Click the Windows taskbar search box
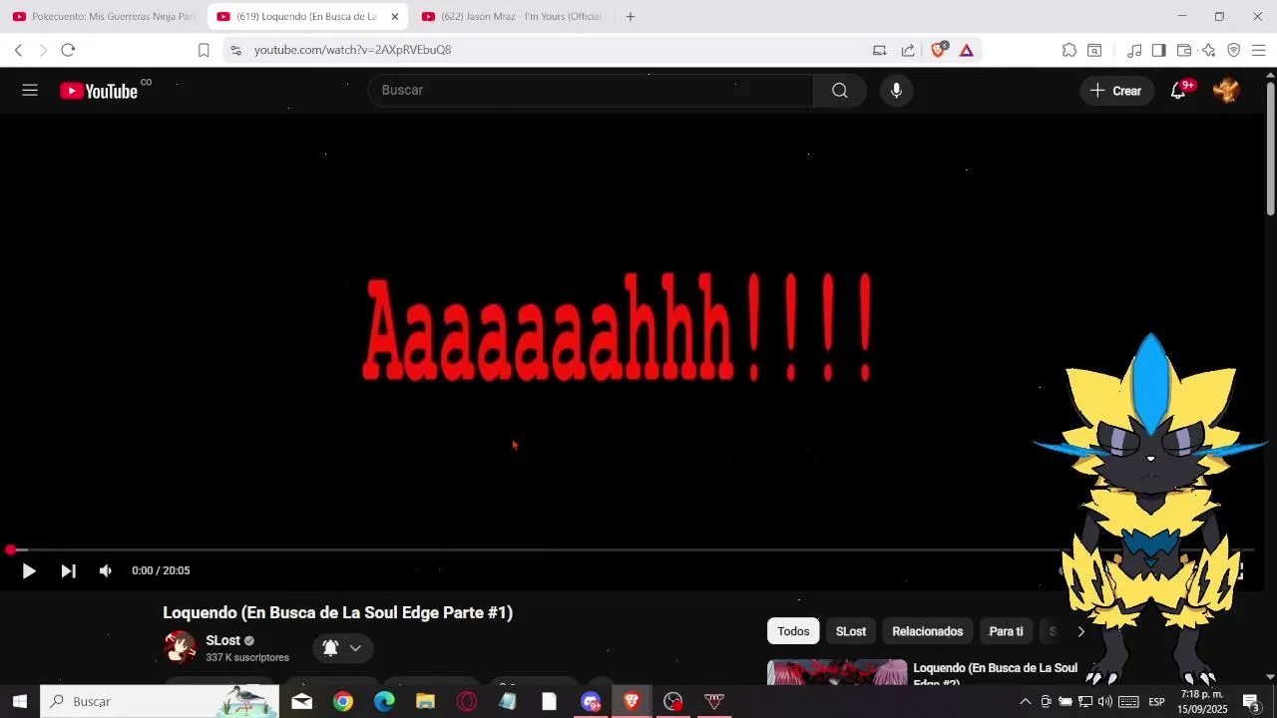The height and width of the screenshot is (718, 1277). coord(160,702)
